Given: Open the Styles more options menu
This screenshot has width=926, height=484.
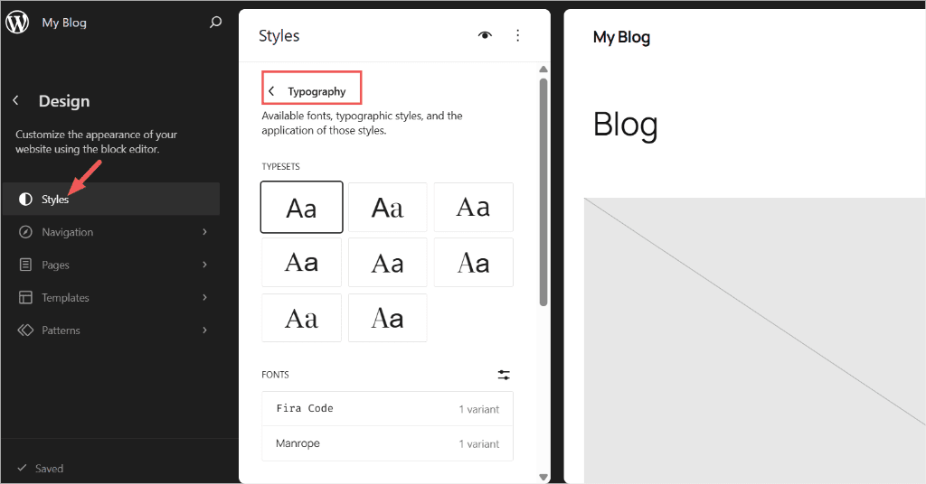Looking at the screenshot, I should pyautogui.click(x=518, y=35).
